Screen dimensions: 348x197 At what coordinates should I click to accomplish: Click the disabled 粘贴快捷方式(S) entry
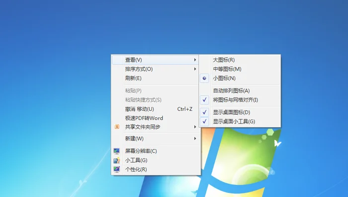(155, 99)
